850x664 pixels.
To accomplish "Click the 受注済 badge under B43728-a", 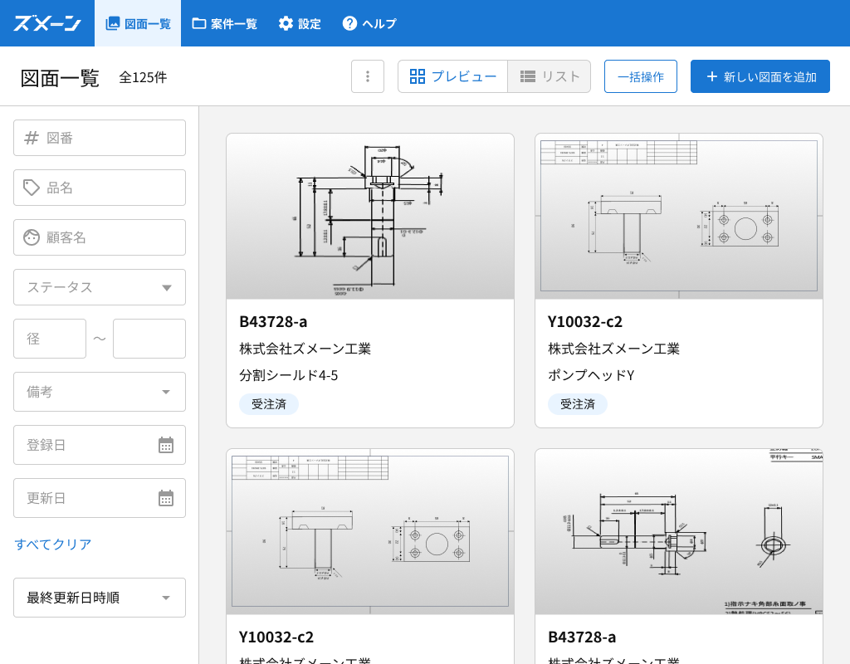I will 268,404.
